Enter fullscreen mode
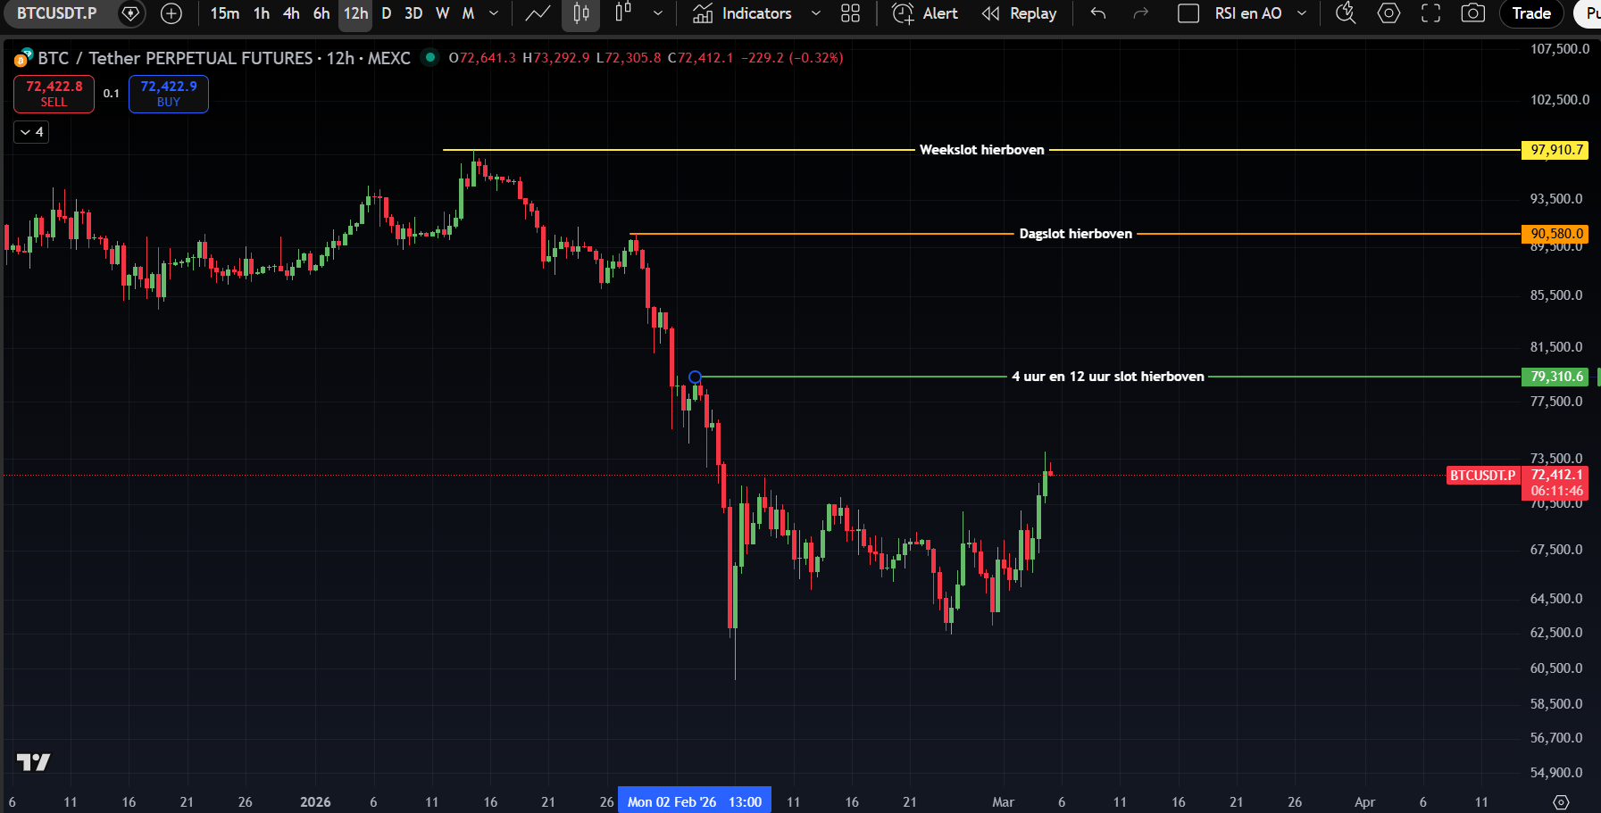The height and width of the screenshot is (813, 1601). coord(1430,13)
